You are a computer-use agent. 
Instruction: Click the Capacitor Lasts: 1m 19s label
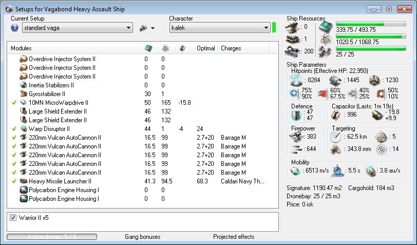[x=363, y=106]
